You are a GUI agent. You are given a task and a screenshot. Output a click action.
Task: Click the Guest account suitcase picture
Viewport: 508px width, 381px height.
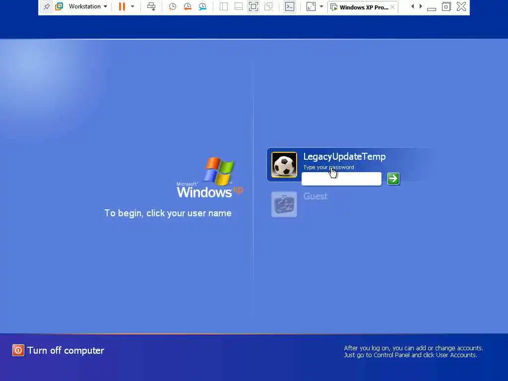tap(284, 204)
